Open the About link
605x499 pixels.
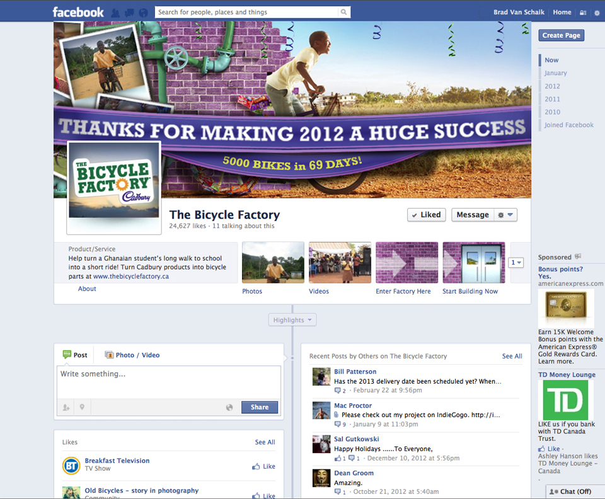(87, 289)
